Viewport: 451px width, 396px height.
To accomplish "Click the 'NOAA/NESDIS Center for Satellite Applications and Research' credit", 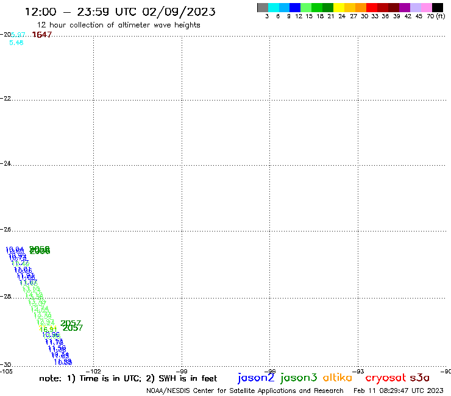I will (245, 391).
